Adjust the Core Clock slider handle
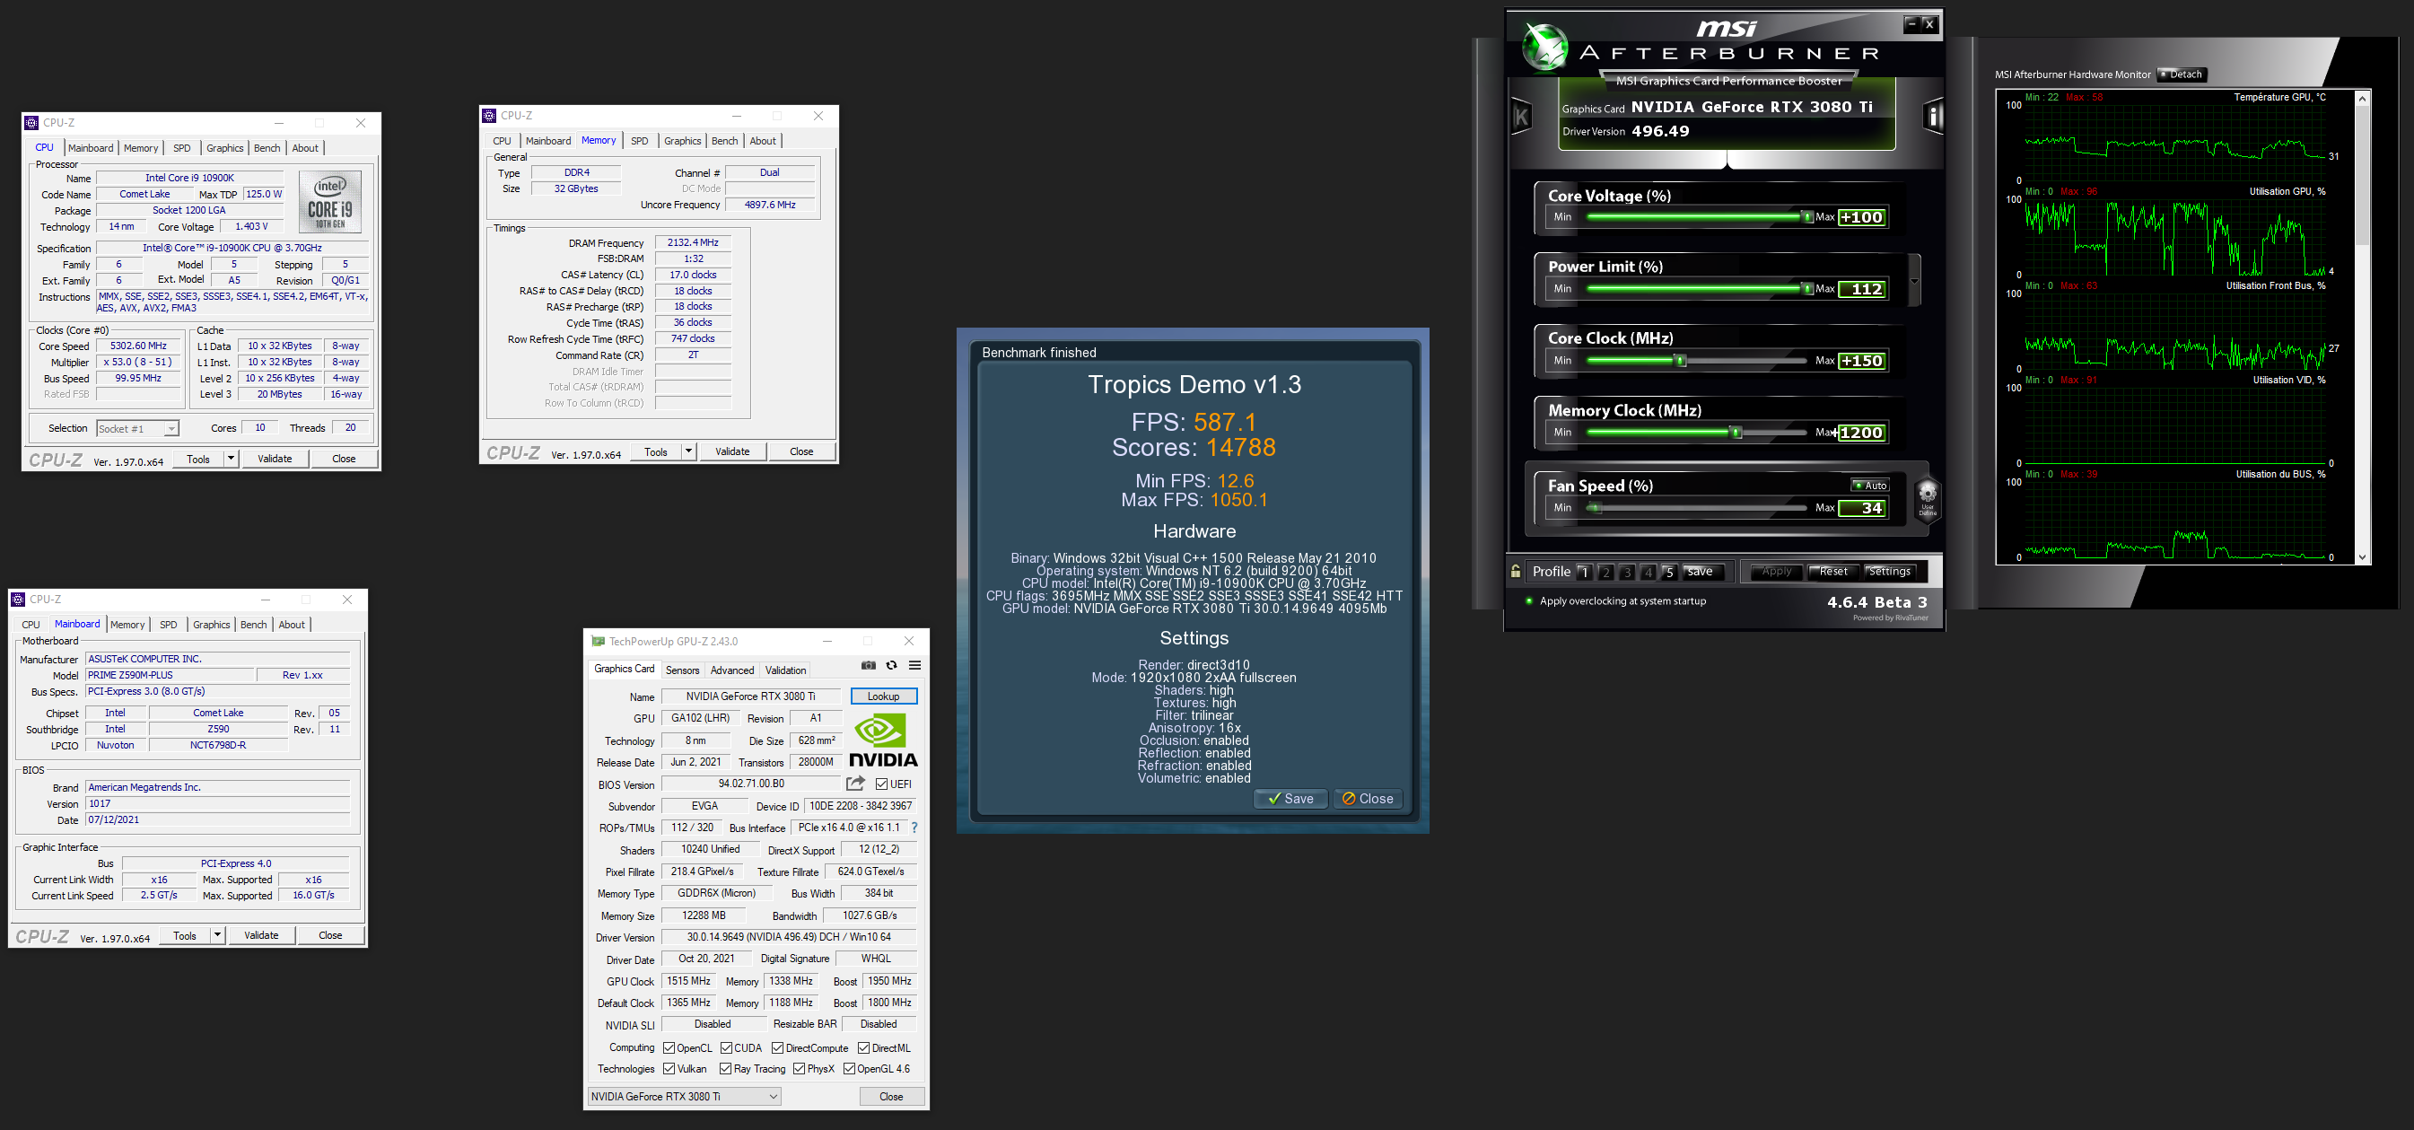 pyautogui.click(x=1680, y=361)
